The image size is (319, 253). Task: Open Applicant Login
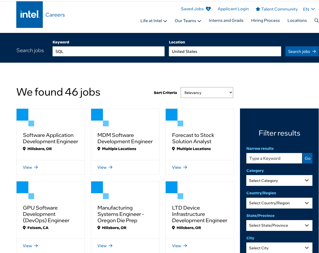pos(233,9)
